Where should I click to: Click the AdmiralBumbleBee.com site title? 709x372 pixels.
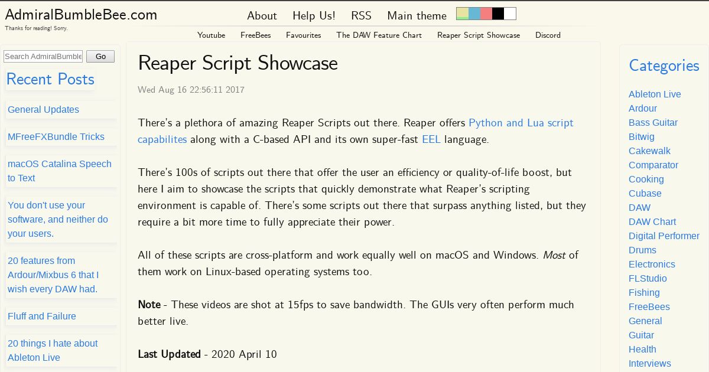pyautogui.click(x=81, y=15)
